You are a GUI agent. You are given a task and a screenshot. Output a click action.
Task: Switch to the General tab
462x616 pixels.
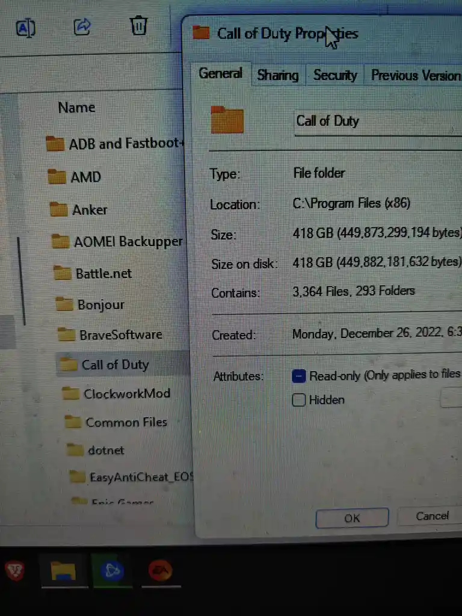[x=220, y=73]
